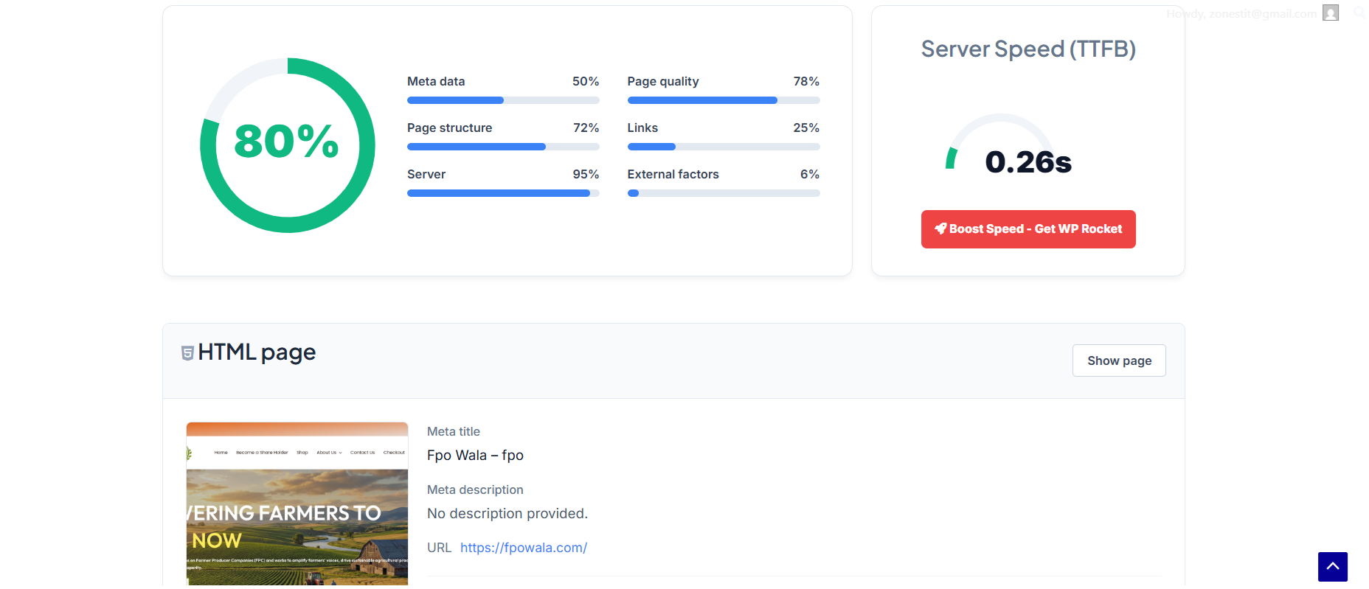Click the Server score progress bar
The width and height of the screenshot is (1369, 589).
coord(503,193)
